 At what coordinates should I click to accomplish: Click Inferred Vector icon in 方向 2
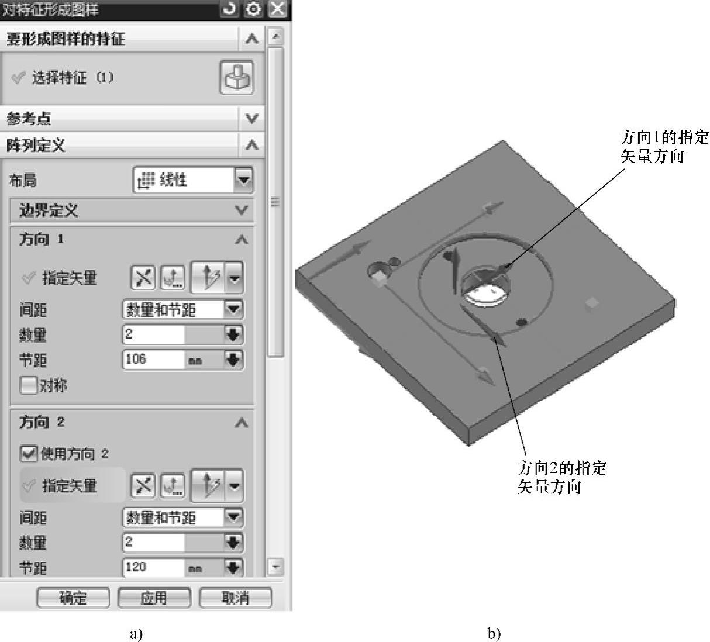pyautogui.click(x=209, y=485)
